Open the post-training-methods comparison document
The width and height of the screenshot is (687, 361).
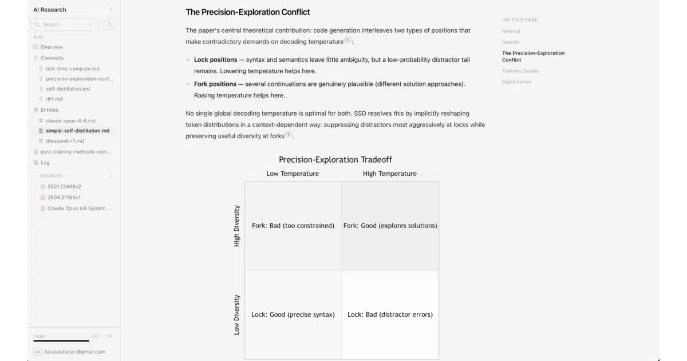coord(76,152)
